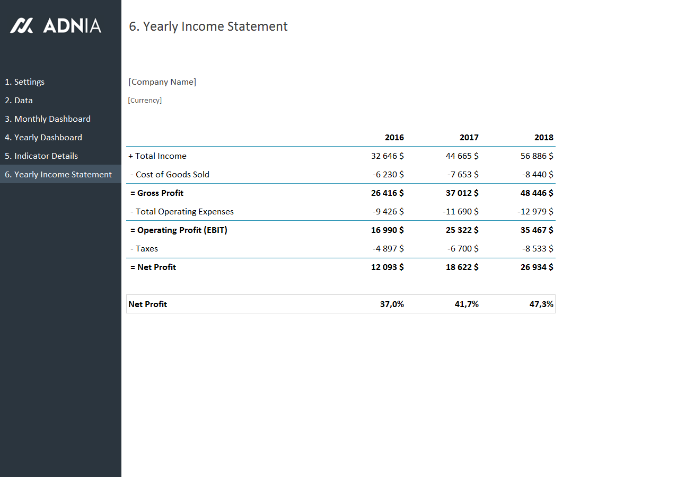Go to the Data sheet
This screenshot has height=477, width=677.
point(19,101)
